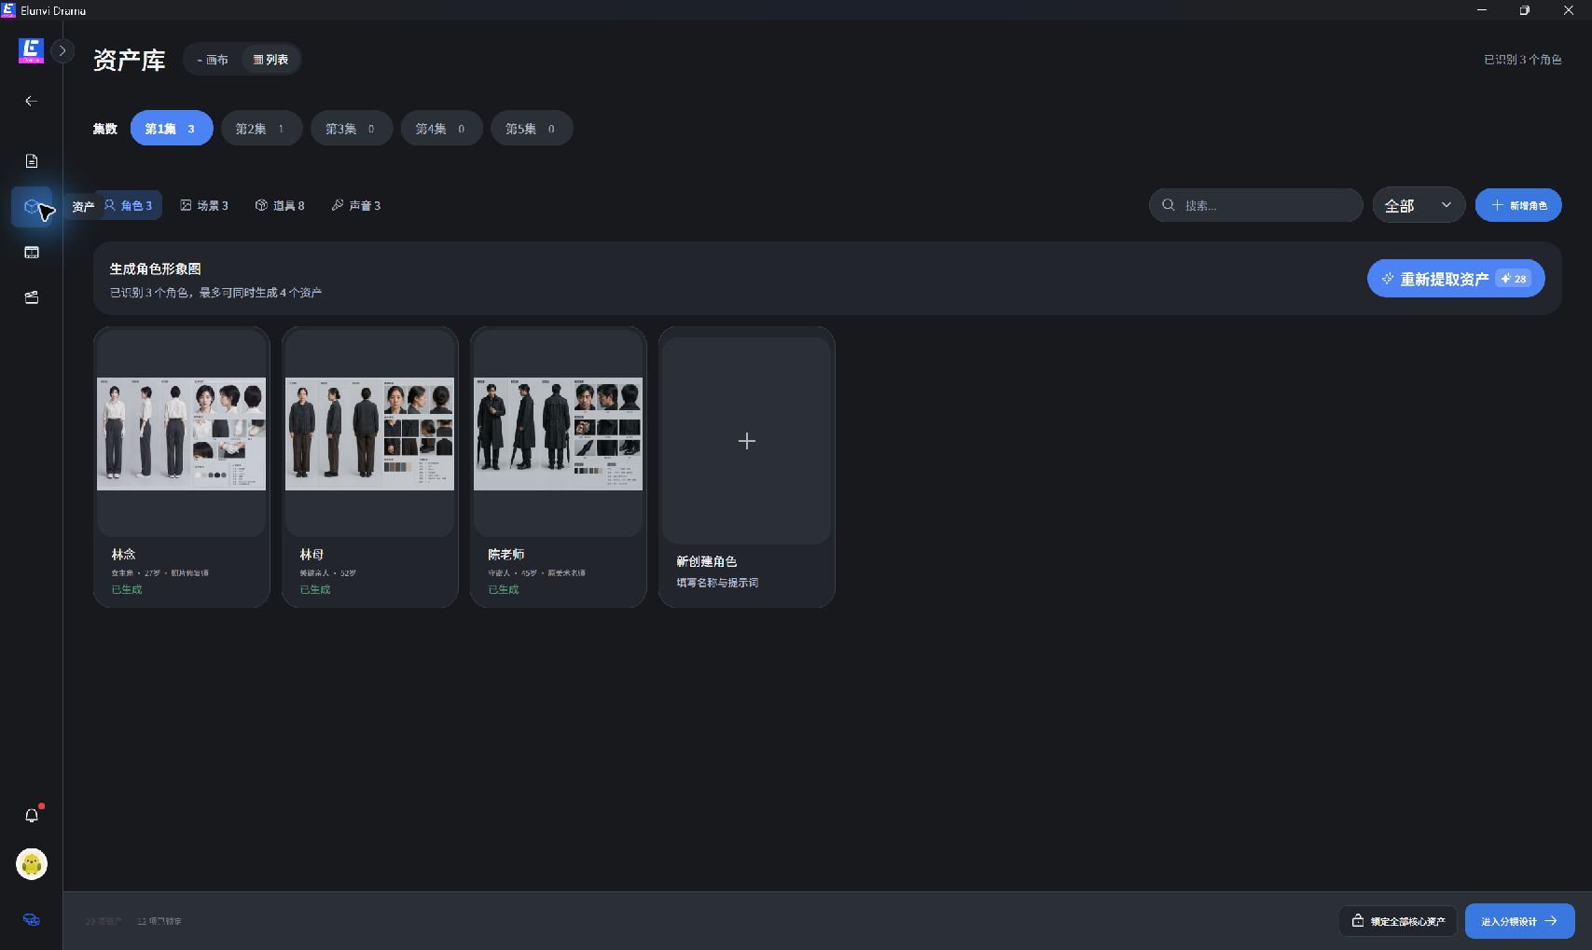The image size is (1592, 950).
Task: Select episode 第3集
Action: 352,129
